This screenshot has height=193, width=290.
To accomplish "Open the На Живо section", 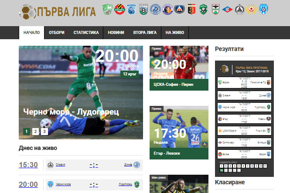I will tap(175, 33).
